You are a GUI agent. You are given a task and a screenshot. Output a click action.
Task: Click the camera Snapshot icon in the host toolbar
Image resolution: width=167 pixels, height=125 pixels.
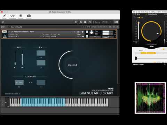point(29,16)
